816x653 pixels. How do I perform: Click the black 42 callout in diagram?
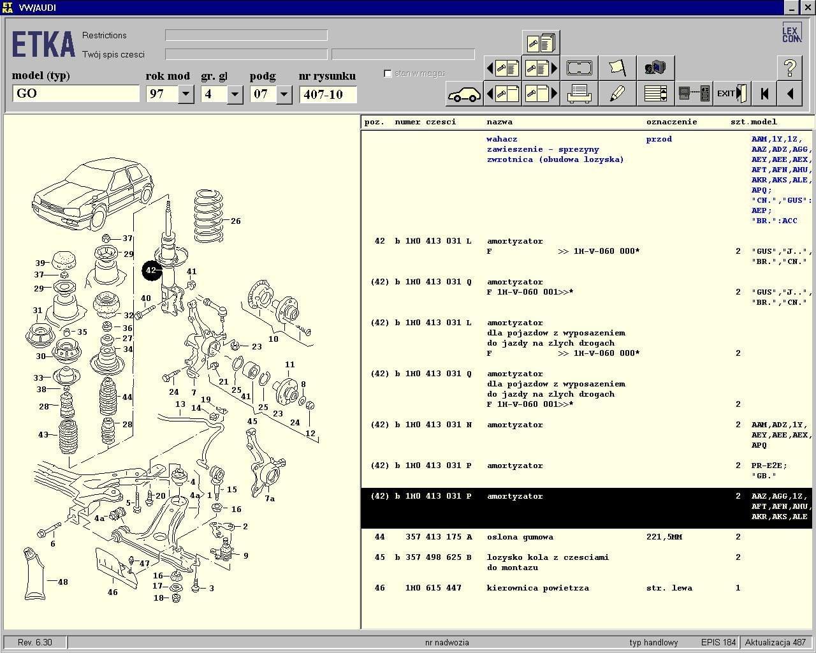(x=151, y=270)
